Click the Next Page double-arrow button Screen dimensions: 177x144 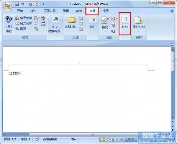[173, 130]
